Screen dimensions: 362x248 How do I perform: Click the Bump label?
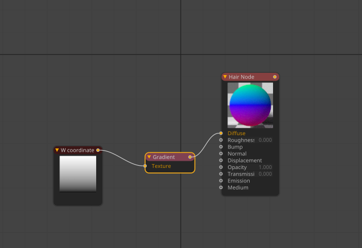tap(235, 147)
